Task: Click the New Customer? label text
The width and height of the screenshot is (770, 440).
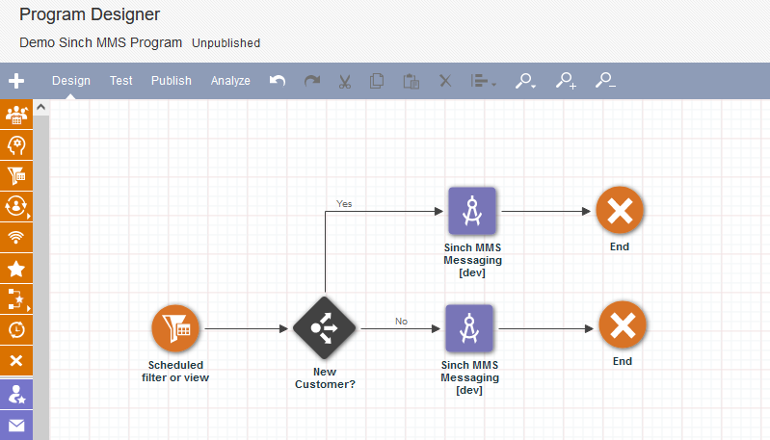Action: [325, 378]
